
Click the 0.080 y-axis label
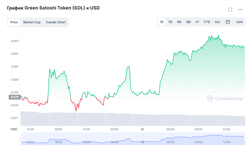[15, 80]
